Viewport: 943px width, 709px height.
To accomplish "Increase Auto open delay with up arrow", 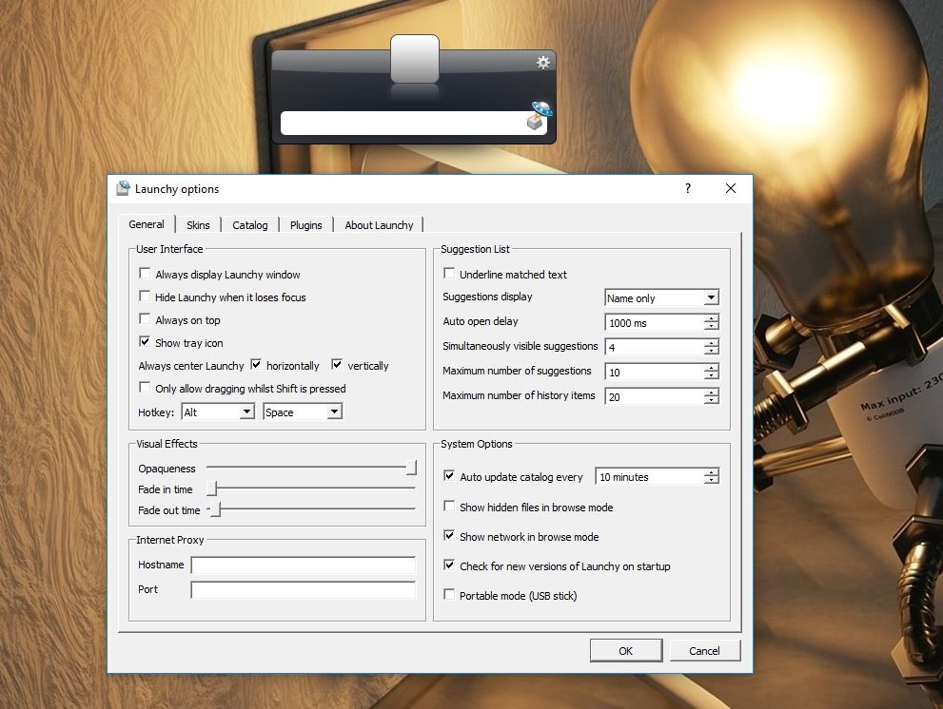I will [712, 318].
